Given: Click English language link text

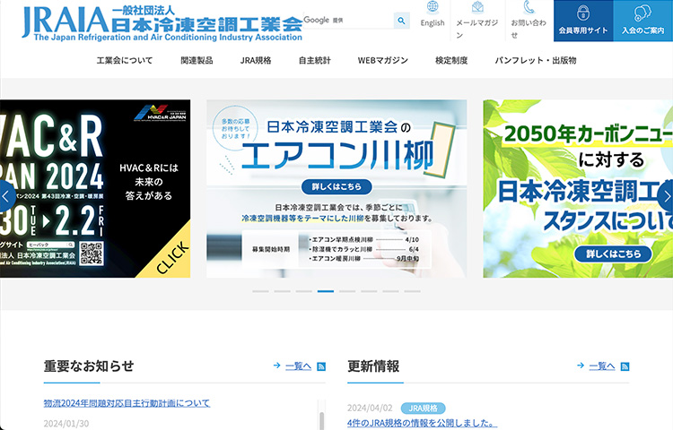Looking at the screenshot, I should click(433, 23).
